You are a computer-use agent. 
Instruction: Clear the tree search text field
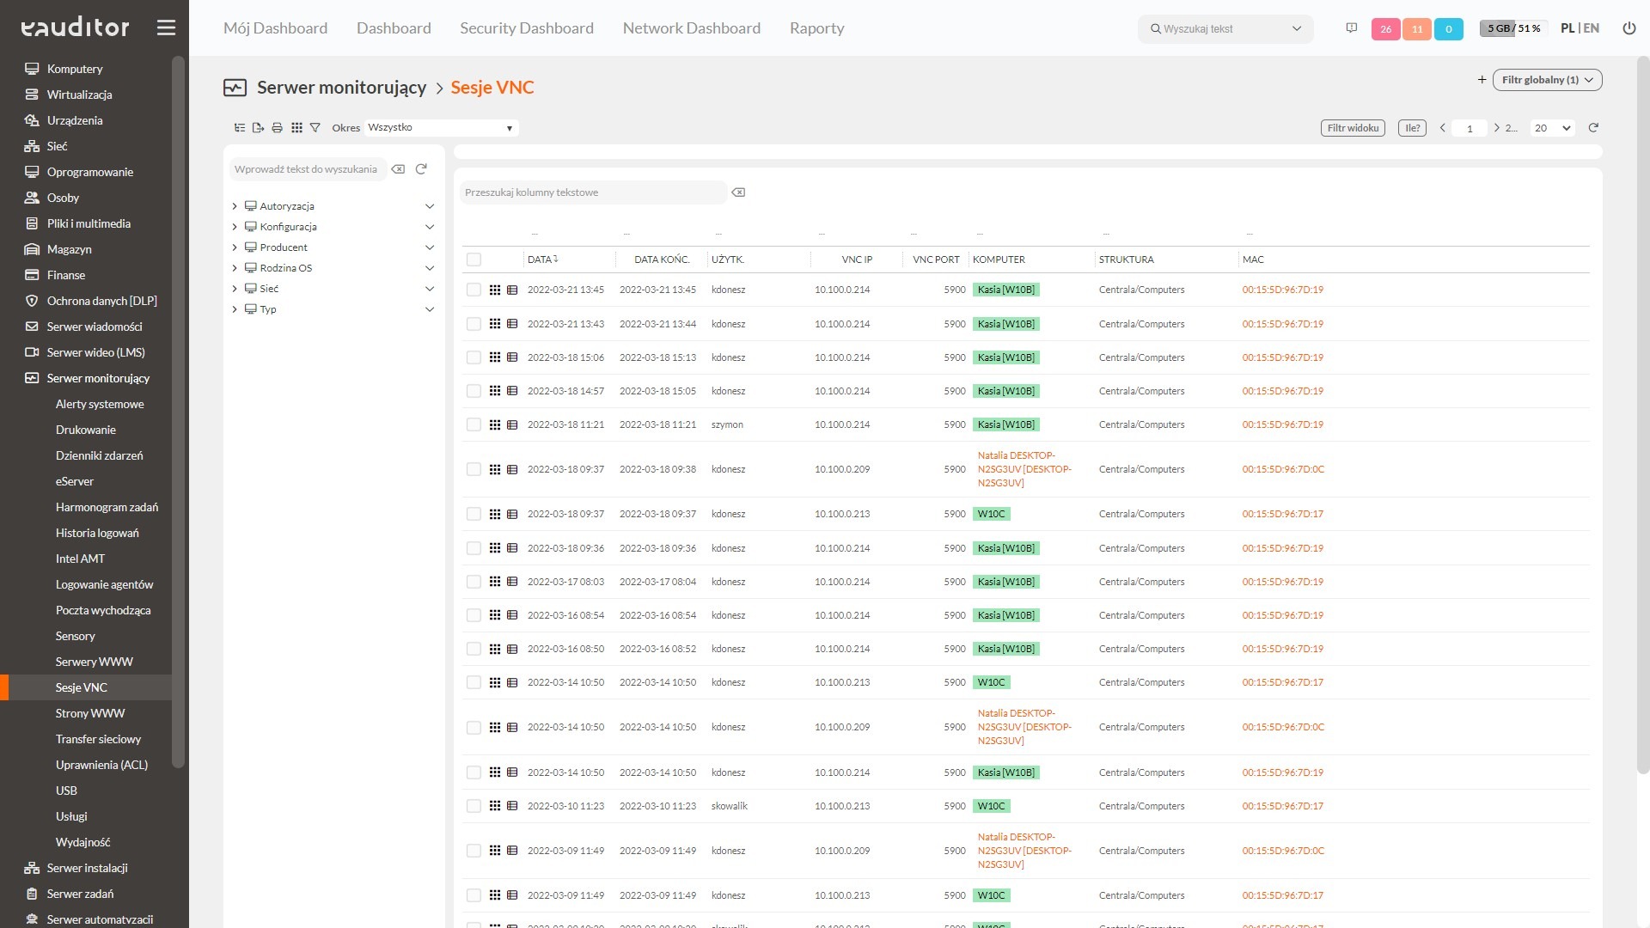click(x=398, y=169)
